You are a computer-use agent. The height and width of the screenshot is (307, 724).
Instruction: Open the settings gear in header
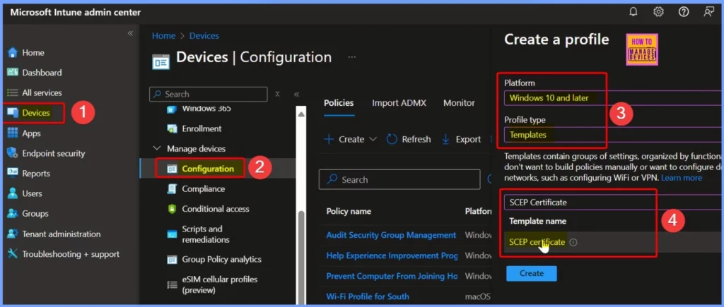(658, 12)
